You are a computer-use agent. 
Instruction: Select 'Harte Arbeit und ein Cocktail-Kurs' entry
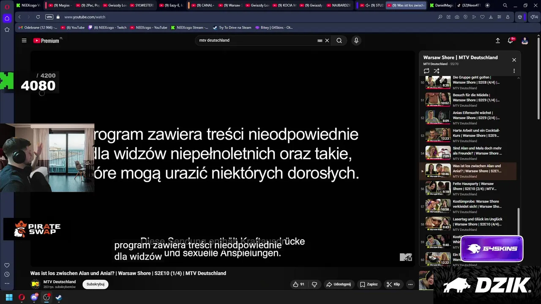(x=468, y=136)
